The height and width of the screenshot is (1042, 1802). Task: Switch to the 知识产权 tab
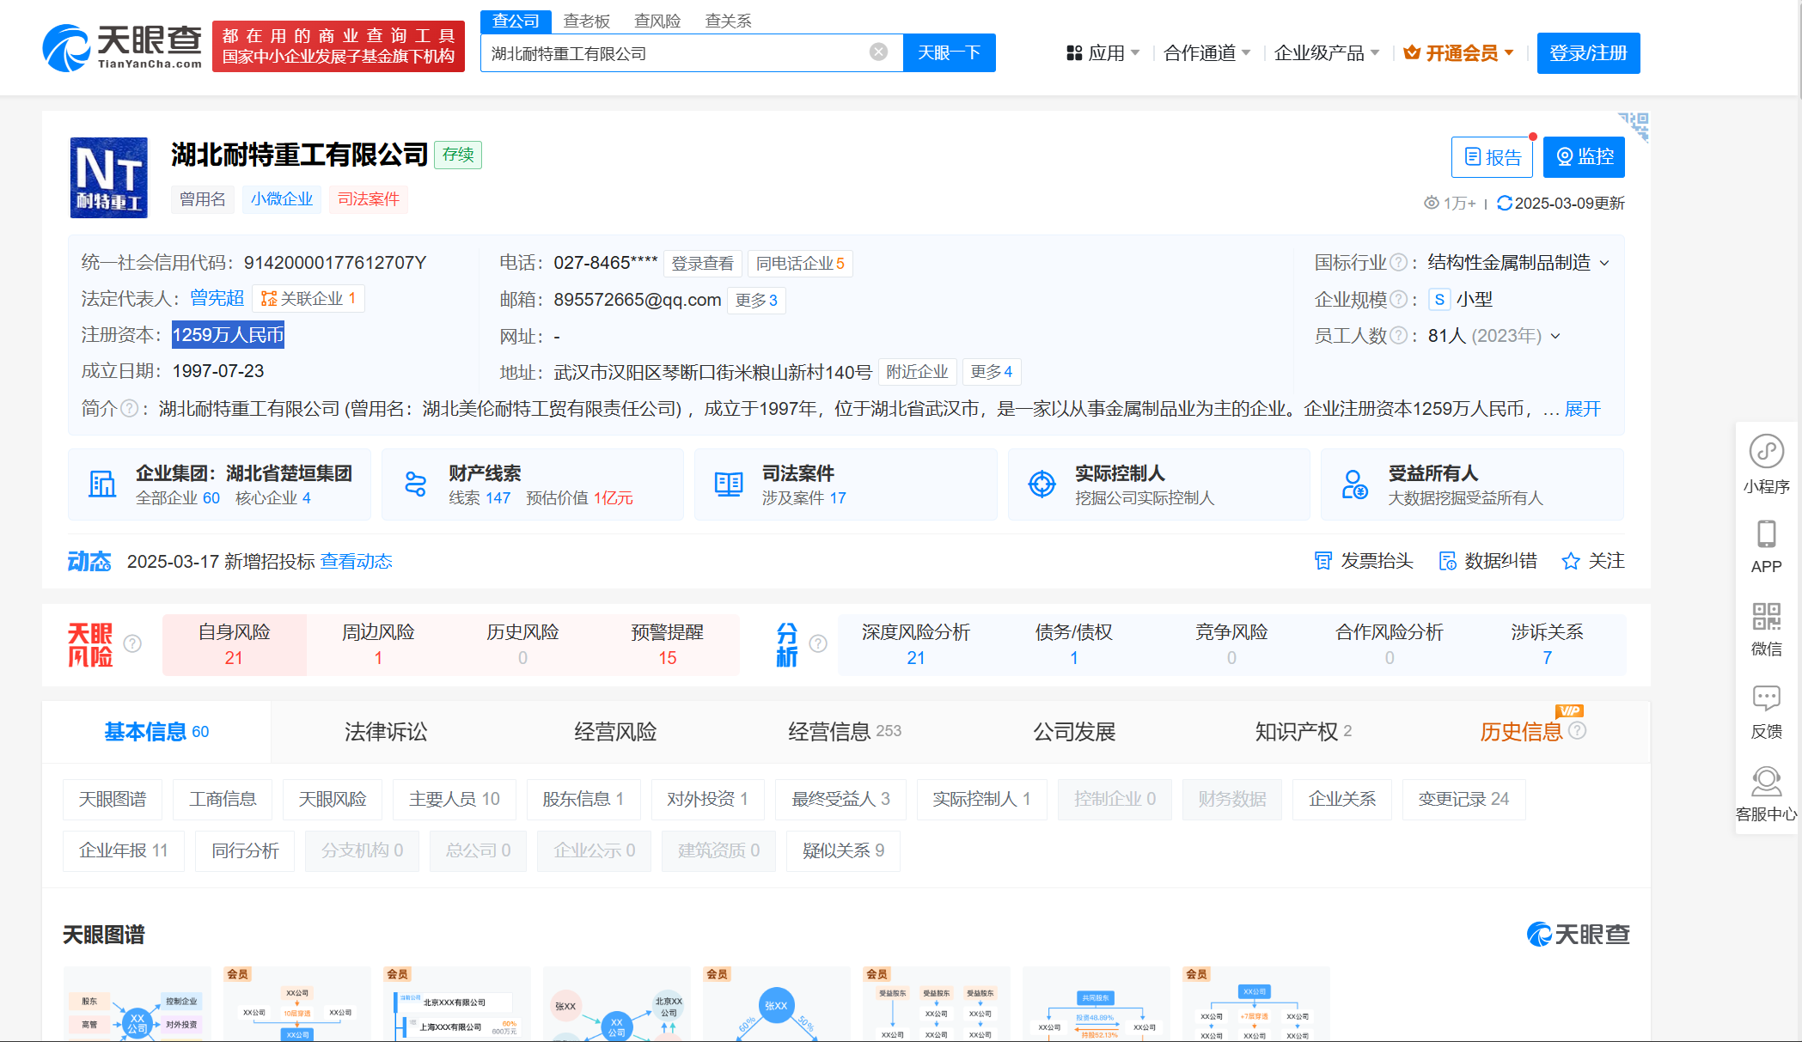pos(1303,732)
